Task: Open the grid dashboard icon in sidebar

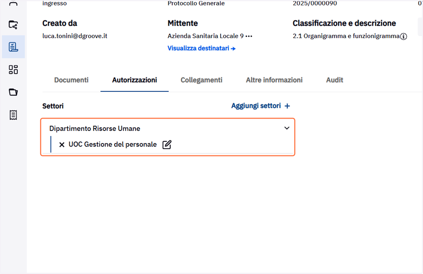Action: [x=13, y=70]
